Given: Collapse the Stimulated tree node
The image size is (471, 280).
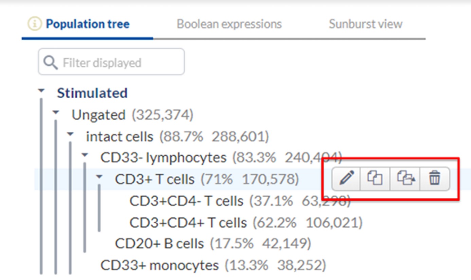Looking at the screenshot, I should (41, 91).
